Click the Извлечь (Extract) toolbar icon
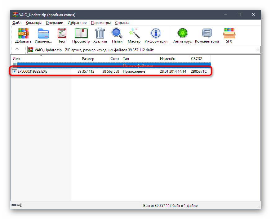Viewport: 271px width, 219px height. click(x=43, y=35)
